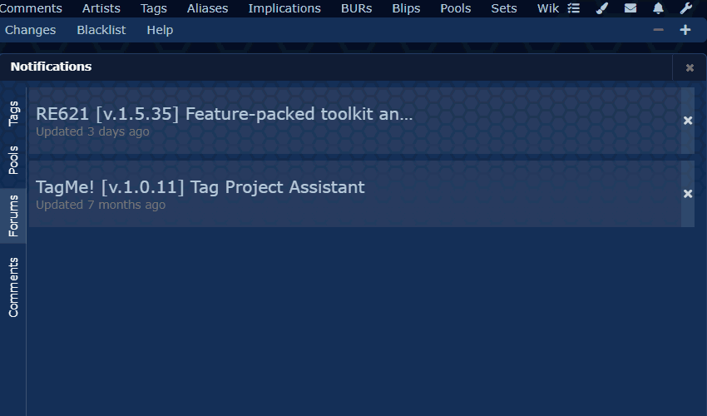Open RE621 Feature-packed toolkit forum link
Image resolution: width=707 pixels, height=416 pixels.
(224, 114)
